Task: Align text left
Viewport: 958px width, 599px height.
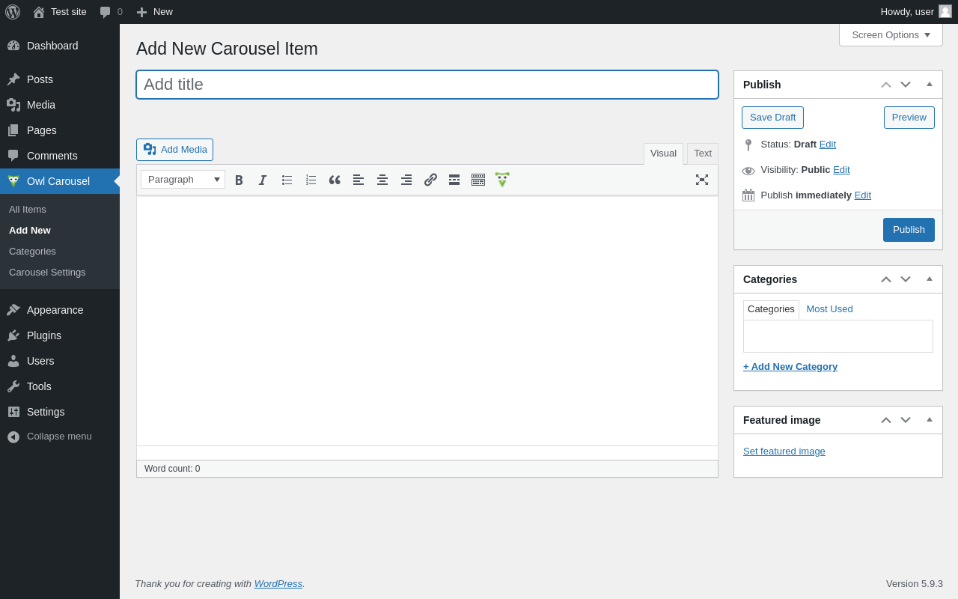Action: tap(359, 180)
